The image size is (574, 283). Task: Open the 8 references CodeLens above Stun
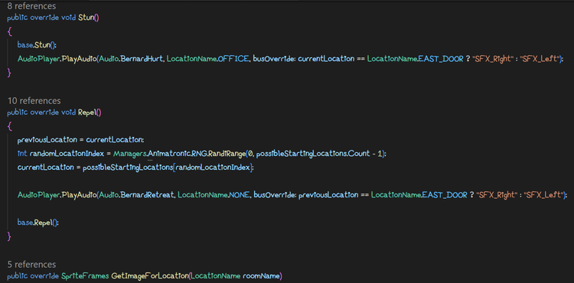tap(31, 6)
